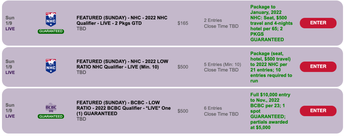Screen dimensions: 344x136
Task: Click the NHC logo in the $165 qualifier row
Action: (50, 20)
